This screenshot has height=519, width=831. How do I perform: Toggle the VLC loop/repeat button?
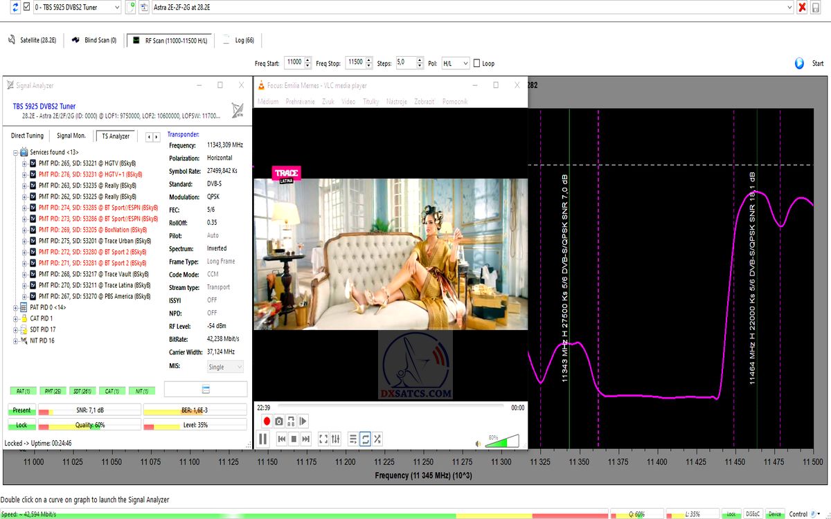(365, 439)
